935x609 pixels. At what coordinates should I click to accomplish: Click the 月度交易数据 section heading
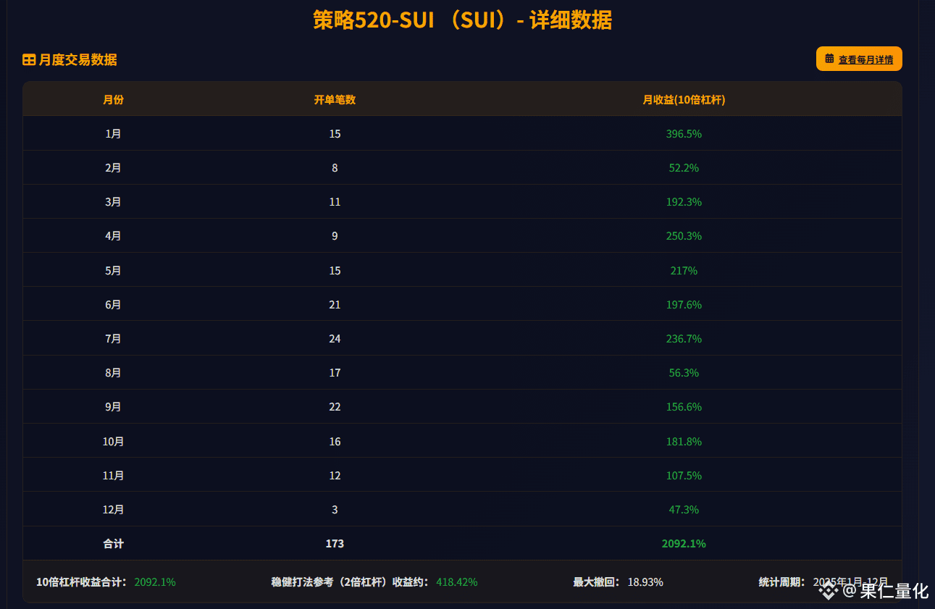point(77,60)
